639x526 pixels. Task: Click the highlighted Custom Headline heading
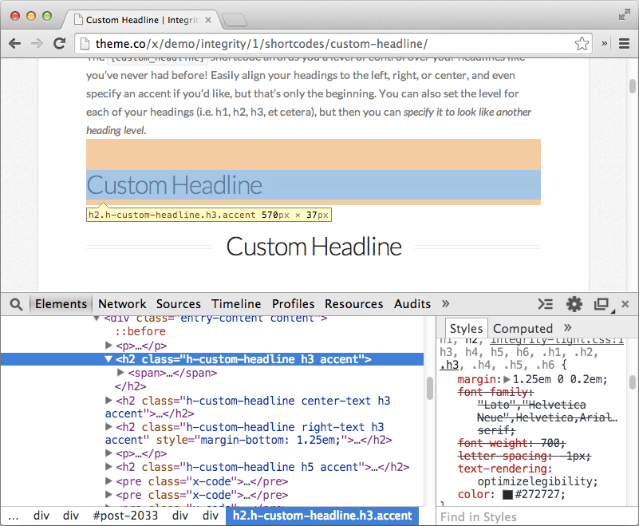pyautogui.click(x=175, y=185)
